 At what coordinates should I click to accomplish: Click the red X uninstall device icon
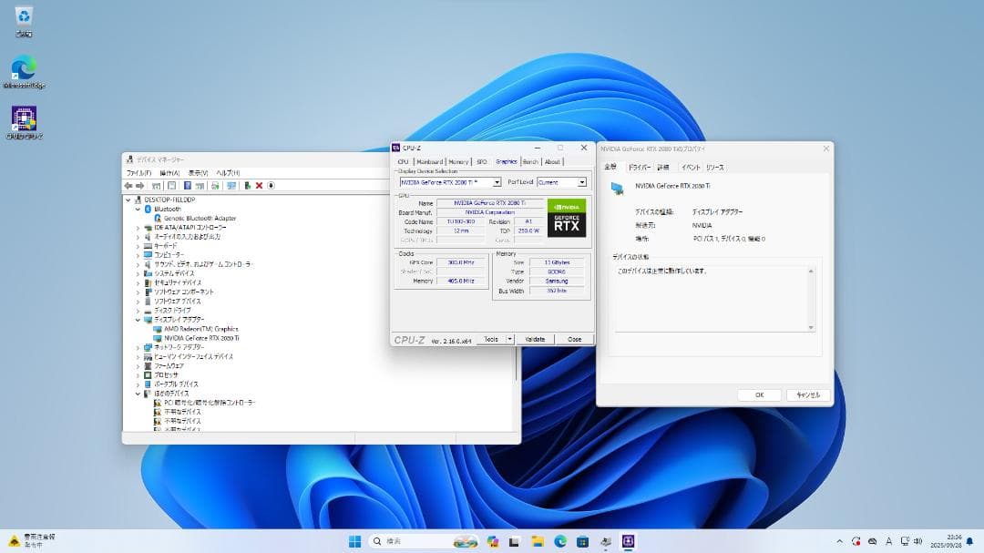pyautogui.click(x=258, y=186)
